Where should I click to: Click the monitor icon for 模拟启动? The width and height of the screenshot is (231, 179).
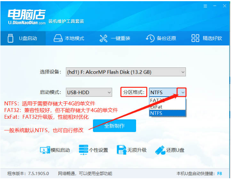(45, 150)
